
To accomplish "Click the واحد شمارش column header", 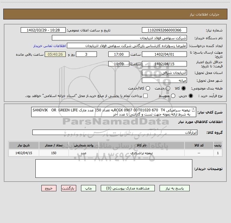I will tap(83, 145).
